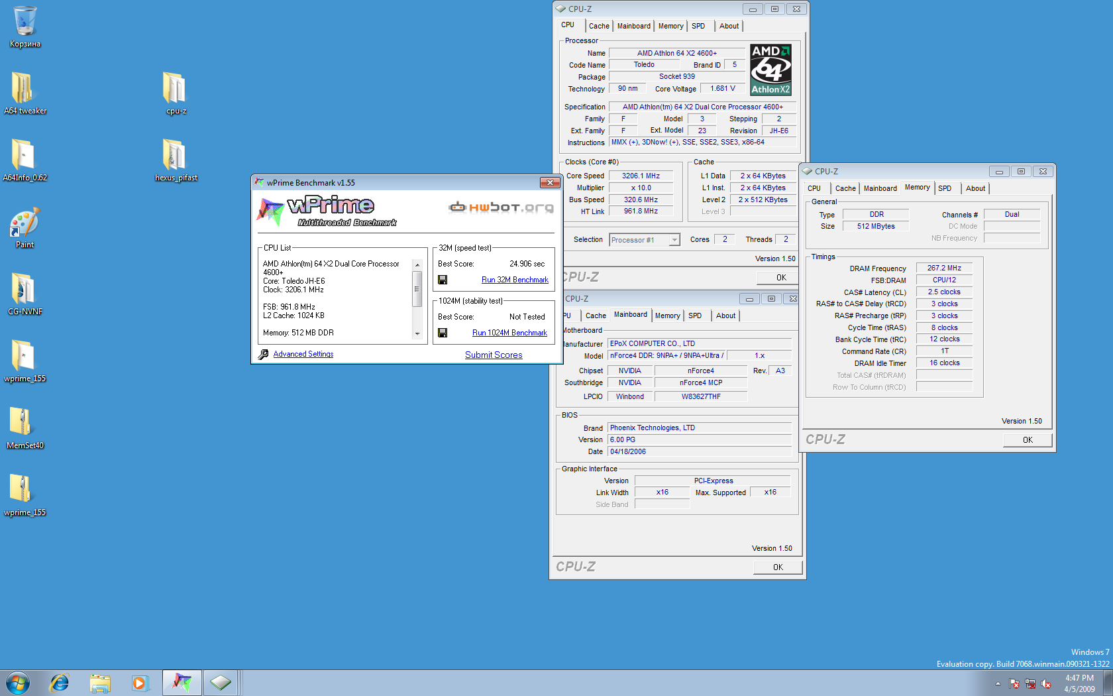Screen dimensions: 1113x696
Task: Select the wprime_155 zip archive icon
Action: click(25, 494)
